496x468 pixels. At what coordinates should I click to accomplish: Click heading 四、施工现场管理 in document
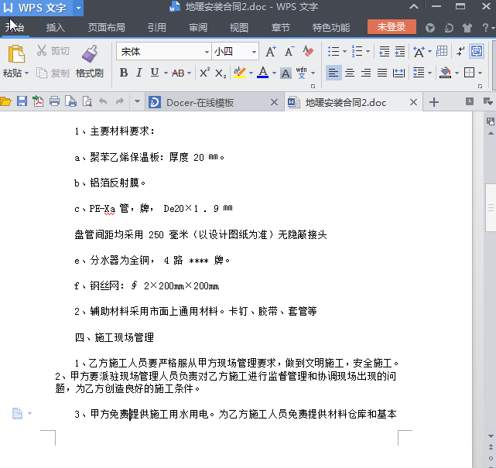pos(115,337)
